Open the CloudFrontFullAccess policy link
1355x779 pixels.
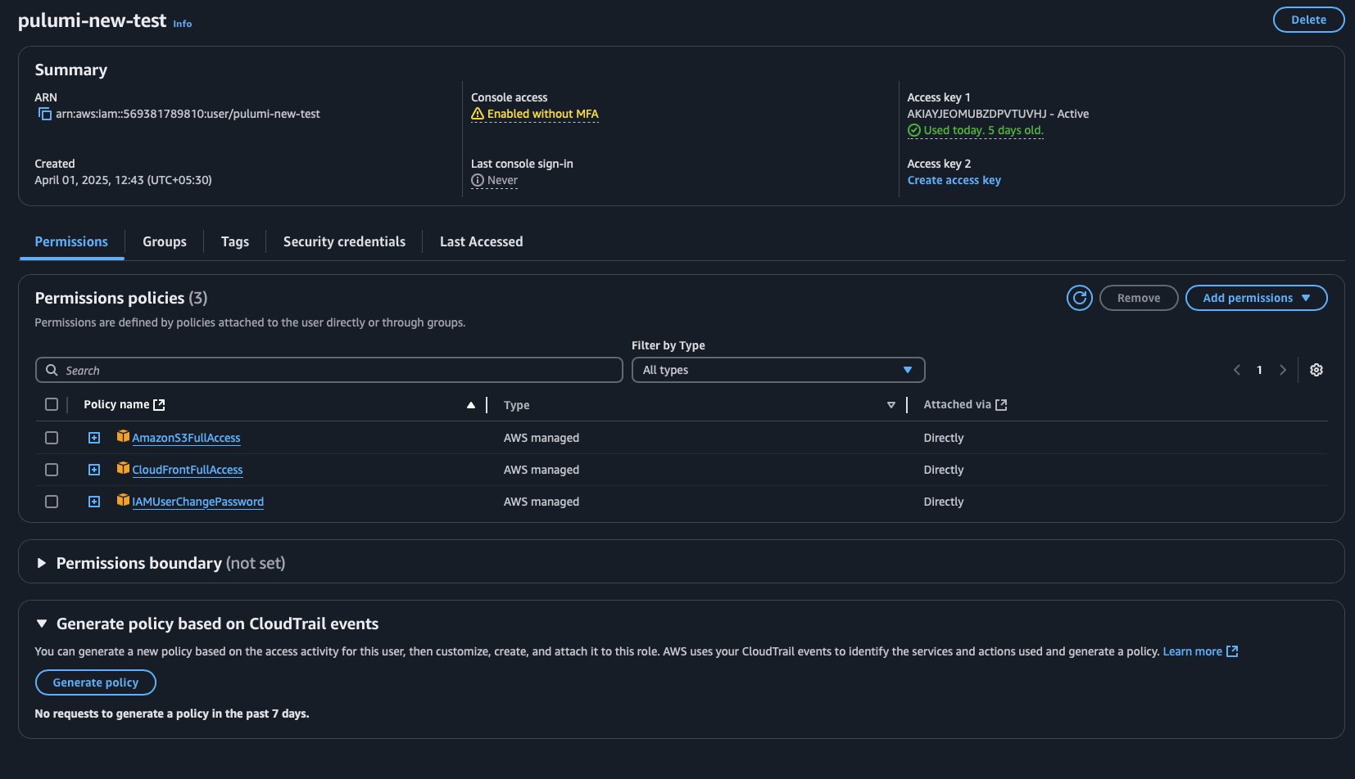coord(188,470)
